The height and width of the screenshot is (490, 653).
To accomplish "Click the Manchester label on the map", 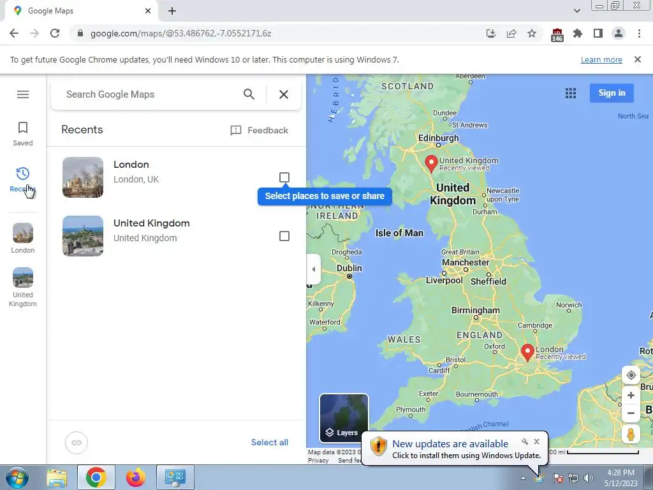I will (465, 262).
